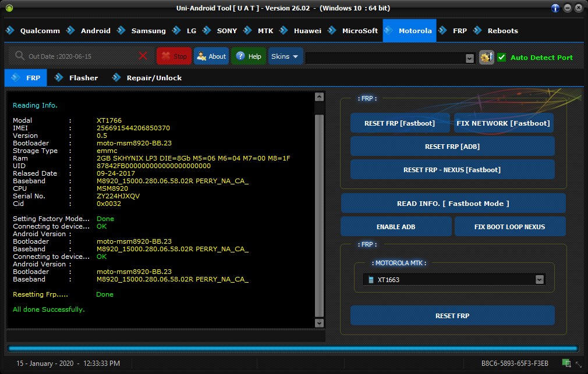Open the About dialog

(211, 56)
